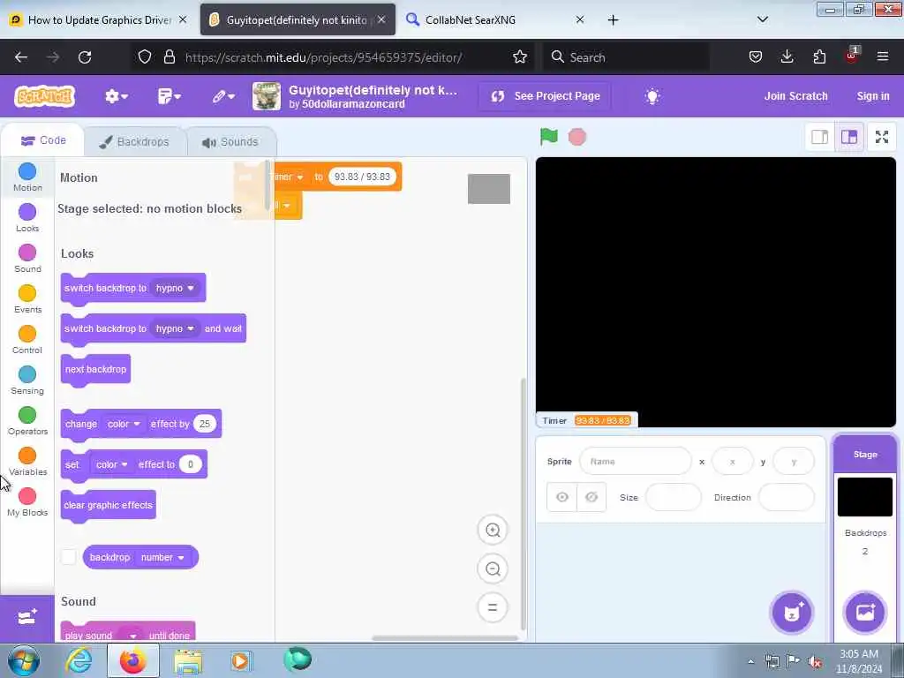Image resolution: width=904 pixels, height=678 pixels.
Task: Open the Add Extension button
Action: click(x=27, y=618)
